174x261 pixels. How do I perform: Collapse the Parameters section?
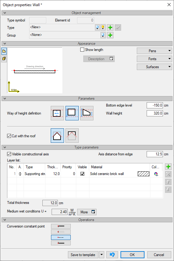pyautogui.click(x=5, y=99)
